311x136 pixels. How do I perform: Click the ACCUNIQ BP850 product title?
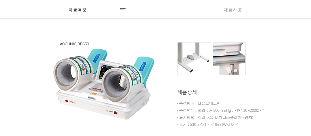click(x=74, y=44)
